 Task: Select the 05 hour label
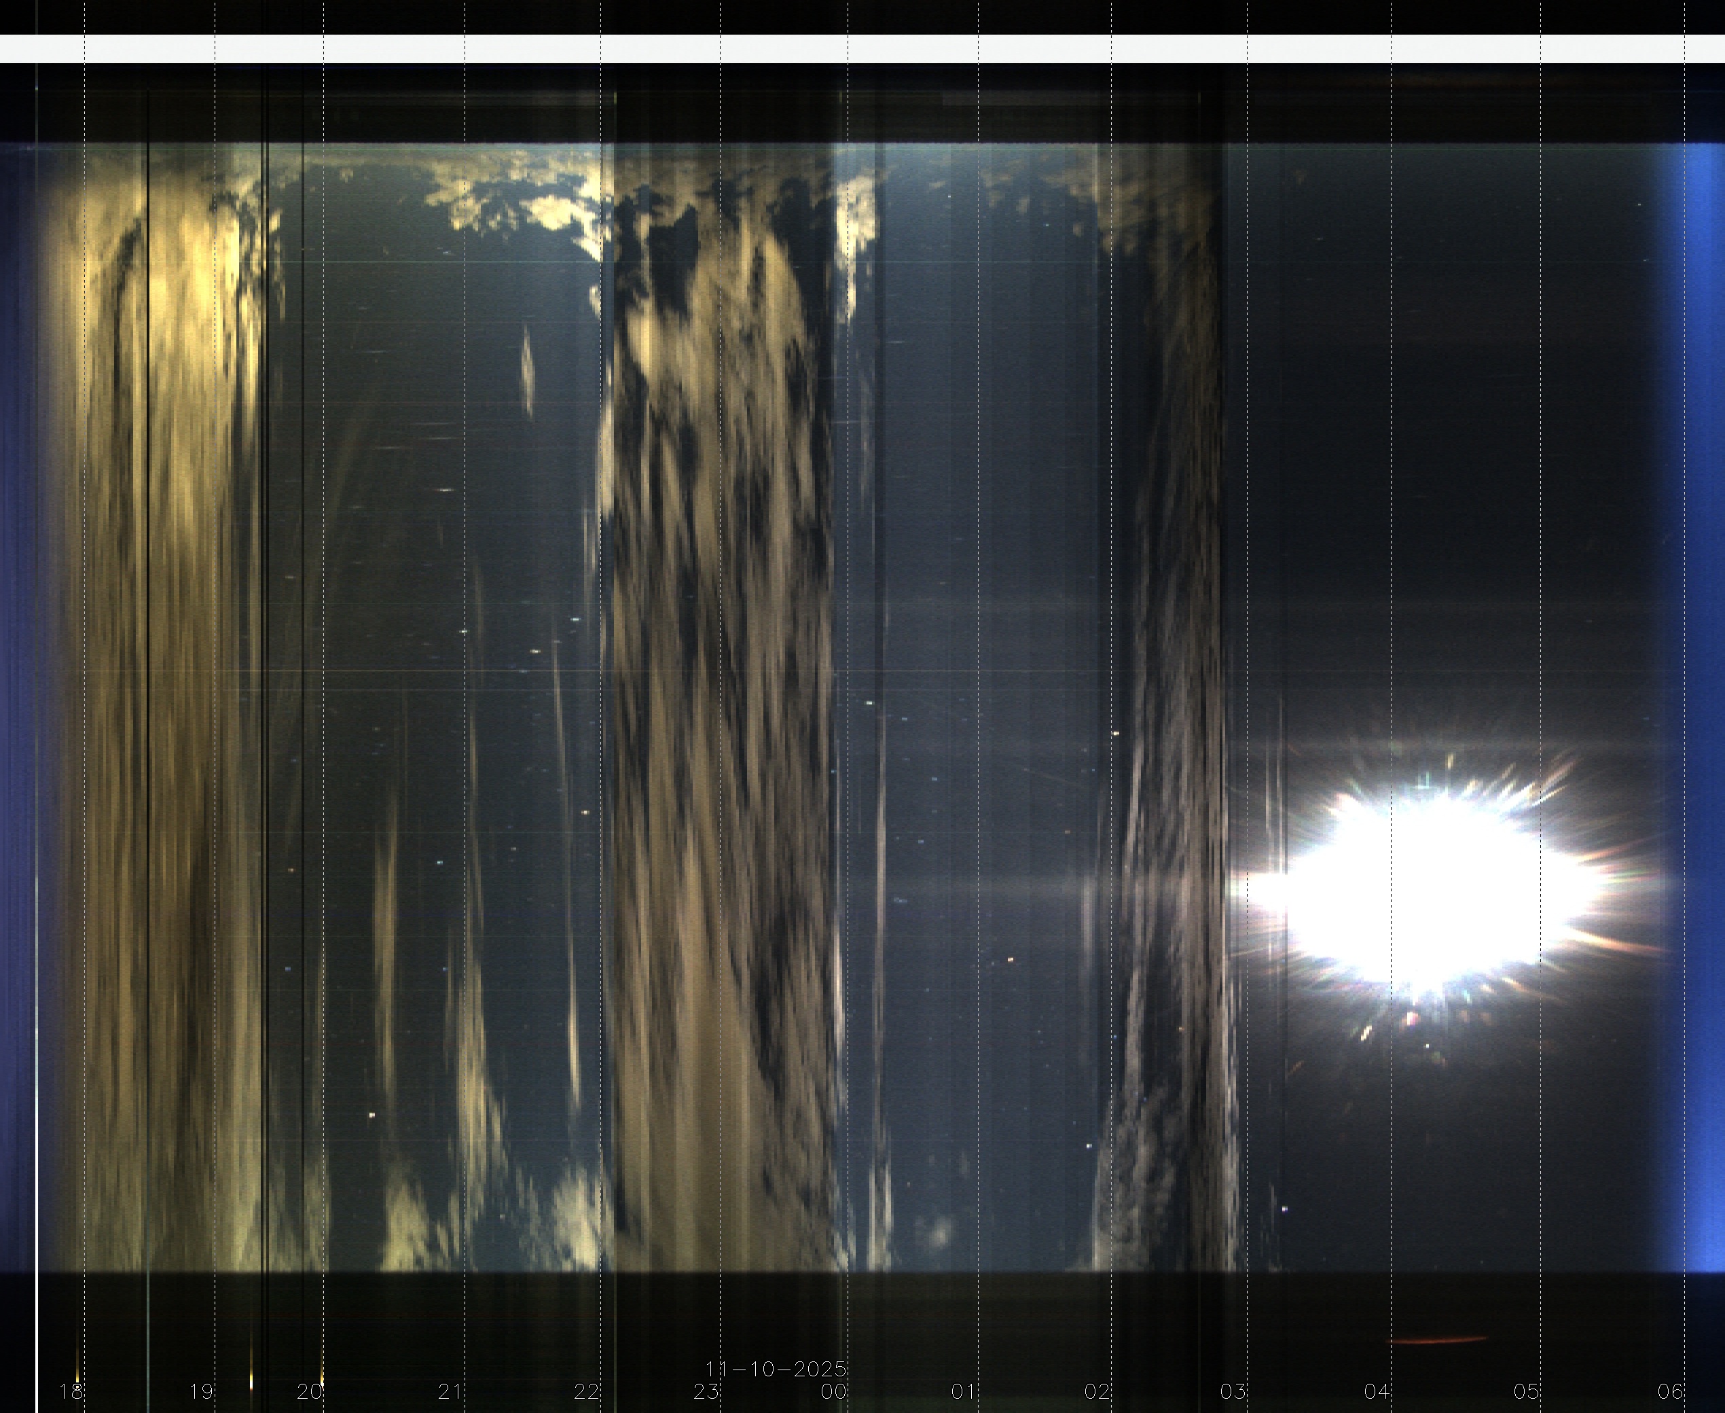coord(1527,1392)
